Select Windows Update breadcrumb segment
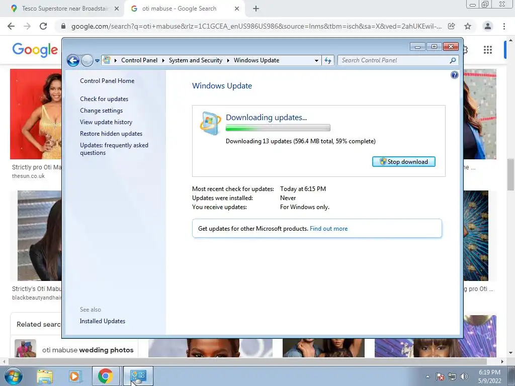The height and width of the screenshot is (386, 515). pyautogui.click(x=256, y=60)
